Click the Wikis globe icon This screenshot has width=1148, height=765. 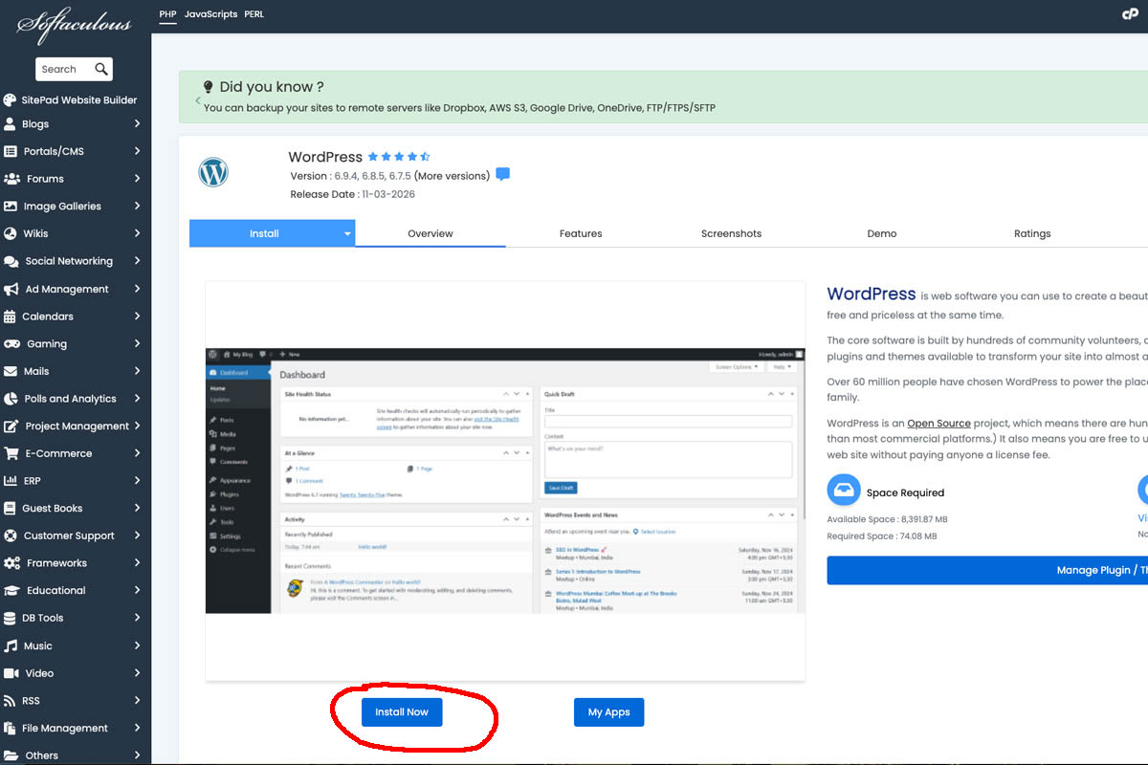tap(11, 233)
